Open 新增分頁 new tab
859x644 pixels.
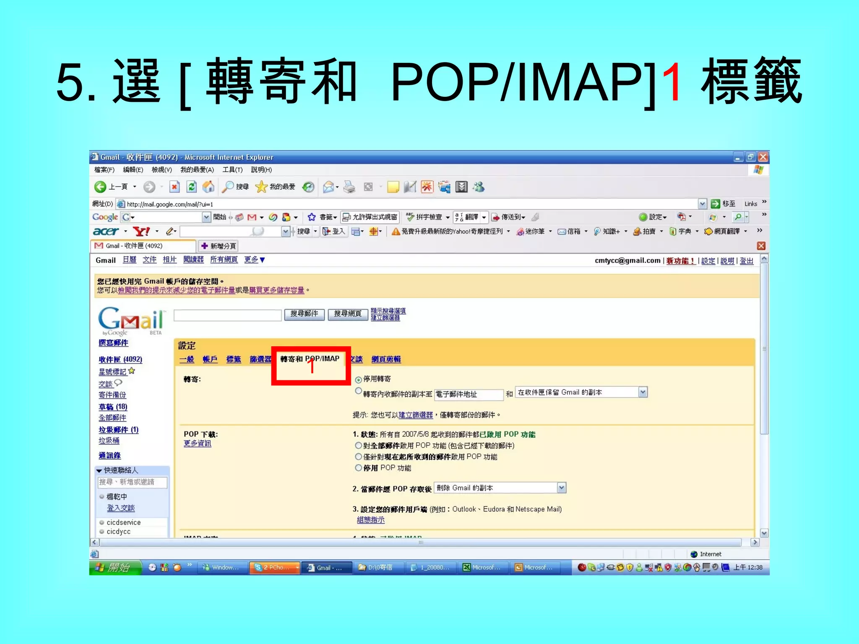[x=219, y=246]
